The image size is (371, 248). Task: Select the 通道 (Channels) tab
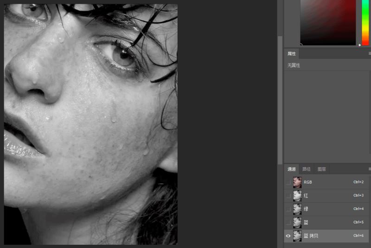[x=292, y=169]
